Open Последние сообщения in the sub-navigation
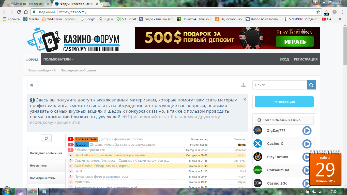Image resolution: width=347 pixels, height=195 pixels. click(78, 70)
